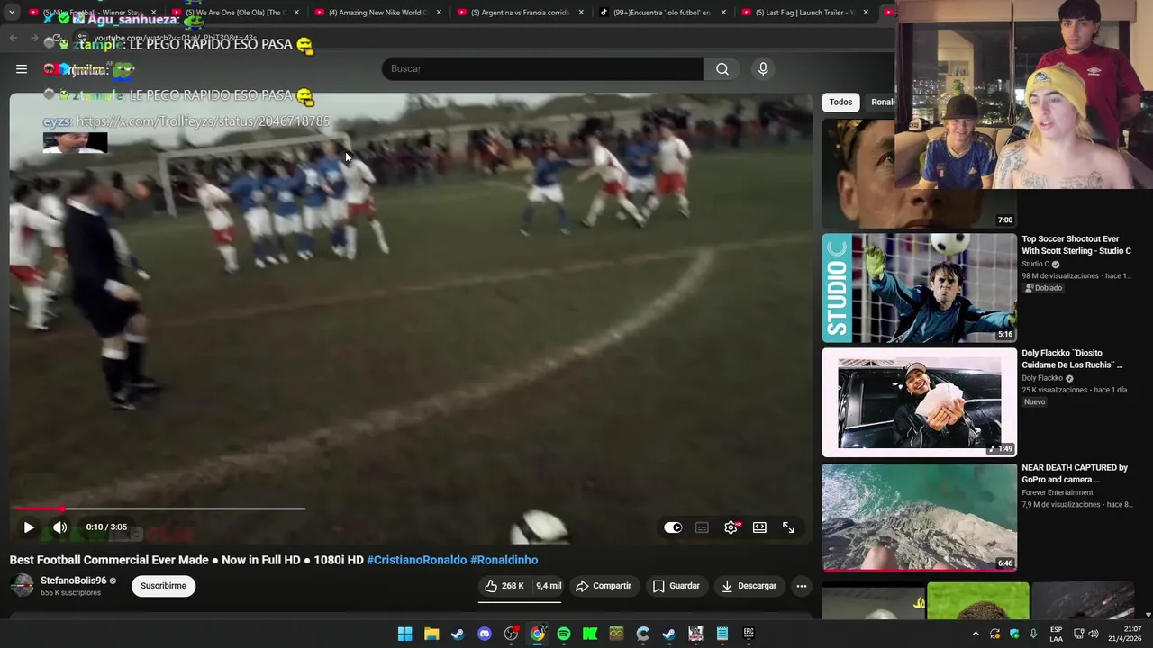Mute the video with the volume icon

(x=60, y=527)
